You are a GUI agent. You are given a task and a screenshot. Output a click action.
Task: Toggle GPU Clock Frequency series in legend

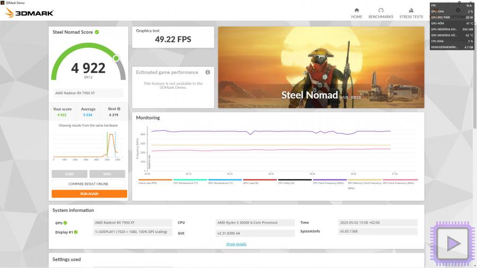pos(400,181)
